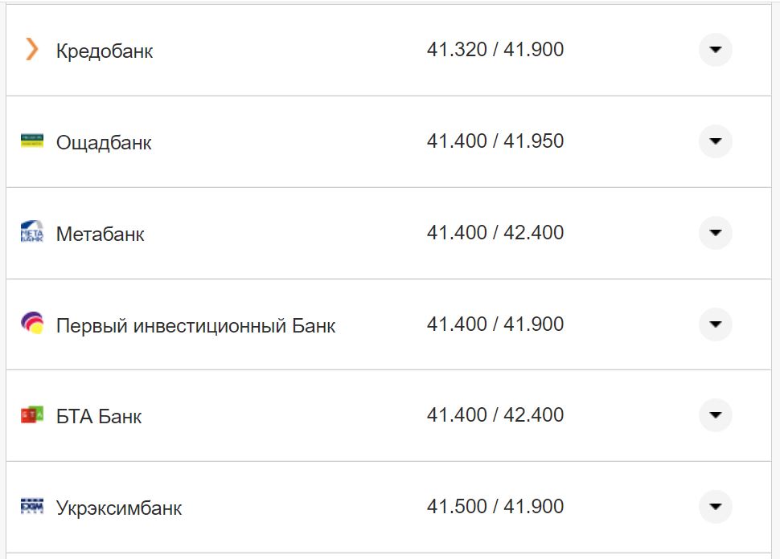Expand the Ощадбанк row dropdown arrow
This screenshot has width=780, height=559.
pos(715,141)
